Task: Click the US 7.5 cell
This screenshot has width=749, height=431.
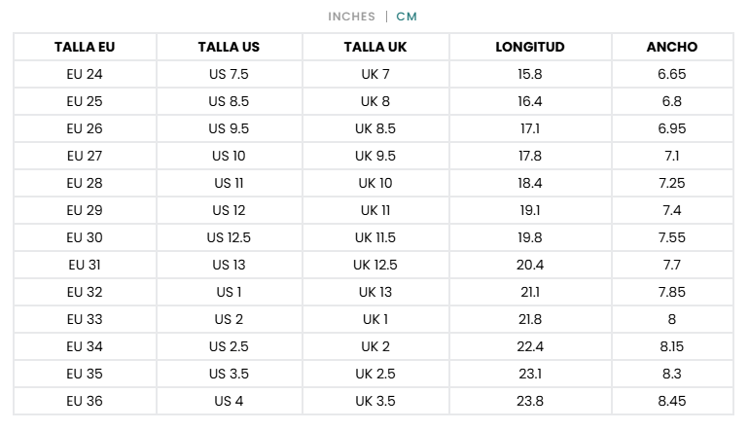Action: (229, 74)
